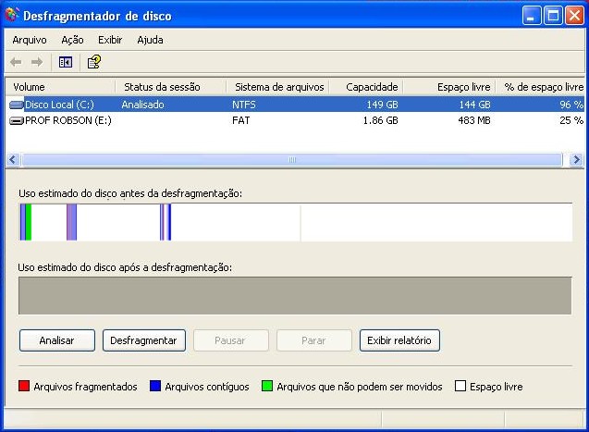Click the red Arquivos fragmentados legend swatch

(24, 387)
